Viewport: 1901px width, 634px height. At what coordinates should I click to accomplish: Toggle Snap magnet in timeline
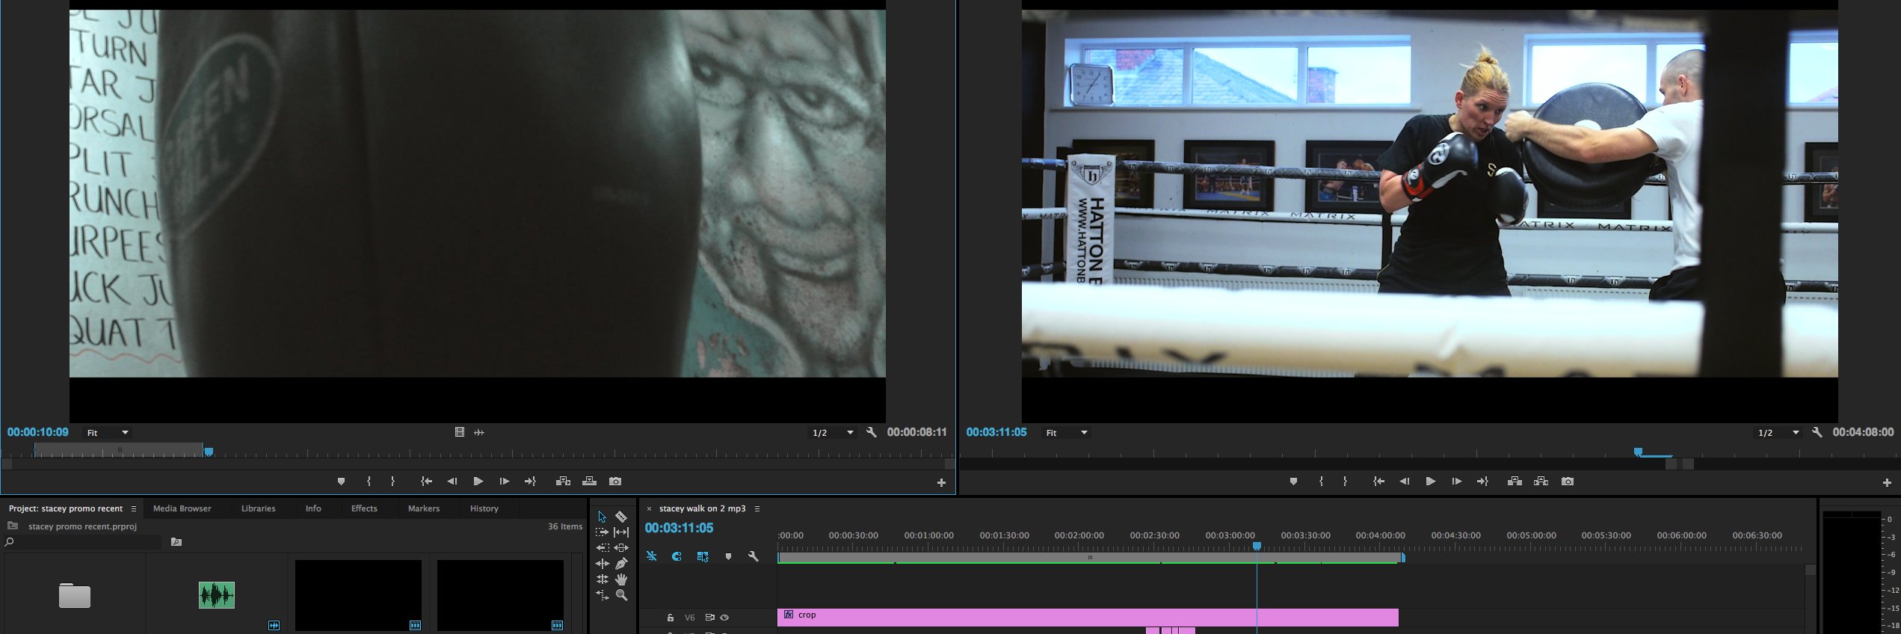(x=677, y=556)
